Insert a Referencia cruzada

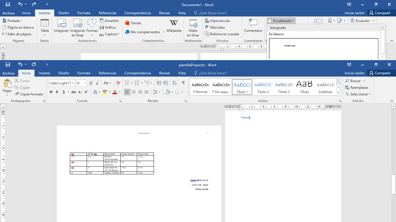click(x=222, y=34)
